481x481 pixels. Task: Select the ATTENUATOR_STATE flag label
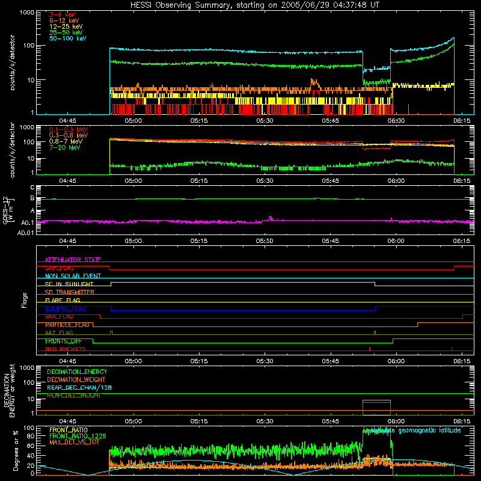tap(73, 260)
